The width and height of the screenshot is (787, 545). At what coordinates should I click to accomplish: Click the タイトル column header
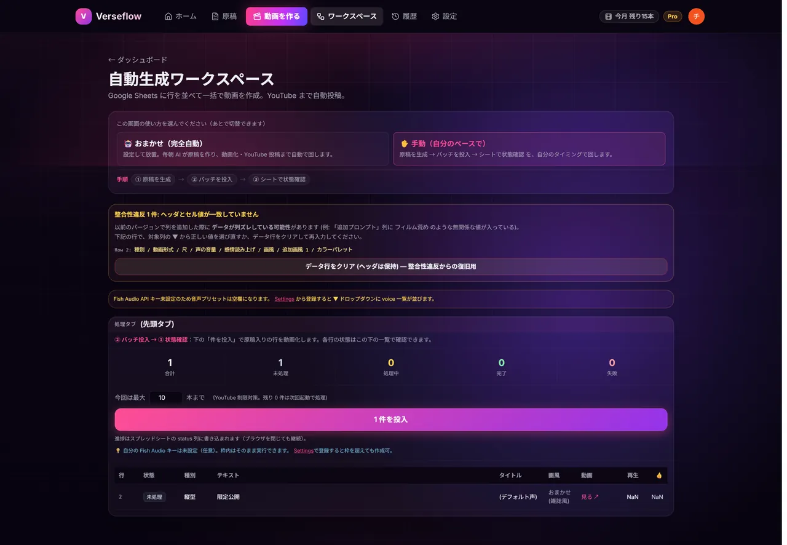click(x=510, y=475)
